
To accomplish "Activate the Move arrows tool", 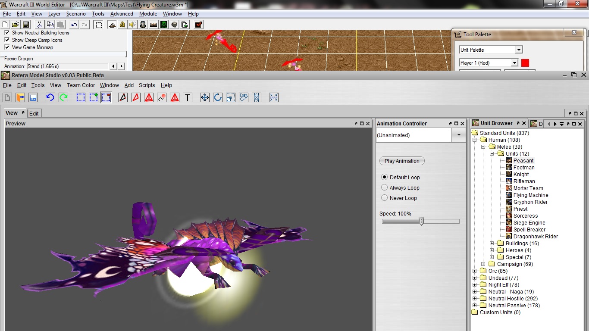I will coord(205,97).
